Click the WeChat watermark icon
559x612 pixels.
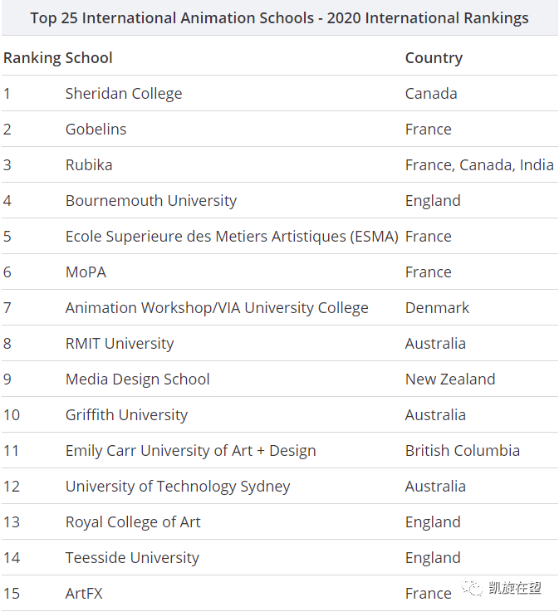point(474,589)
